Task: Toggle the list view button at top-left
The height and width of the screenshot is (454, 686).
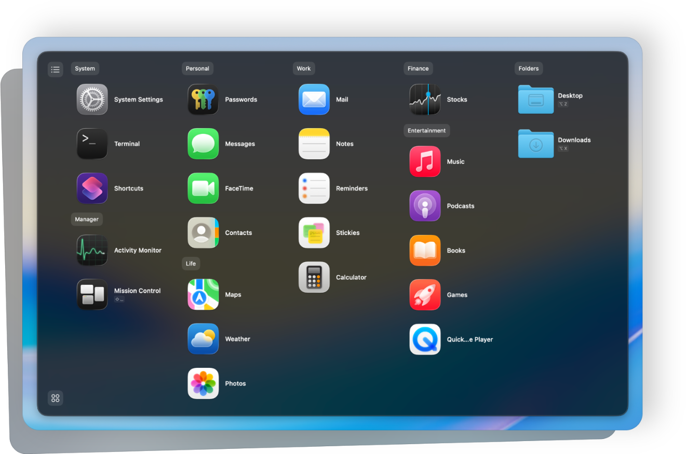Action: [56, 69]
